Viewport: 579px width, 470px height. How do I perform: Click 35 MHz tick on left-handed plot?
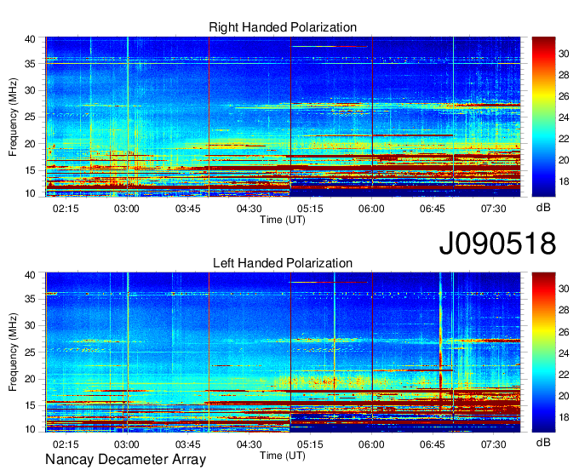click(x=30, y=299)
